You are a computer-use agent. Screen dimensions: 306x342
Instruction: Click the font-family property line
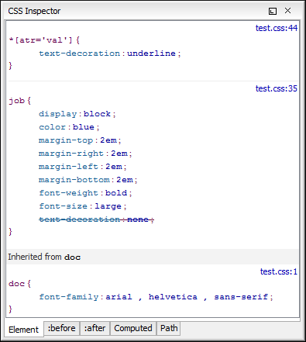point(156,297)
